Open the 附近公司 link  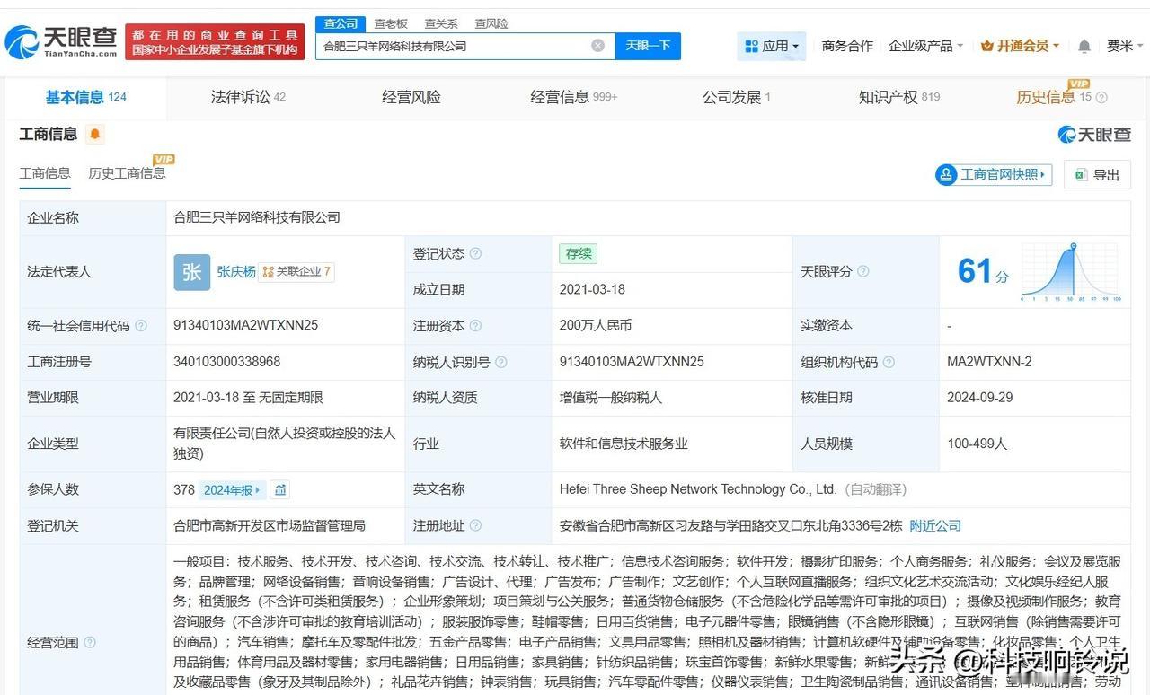pyautogui.click(x=935, y=525)
